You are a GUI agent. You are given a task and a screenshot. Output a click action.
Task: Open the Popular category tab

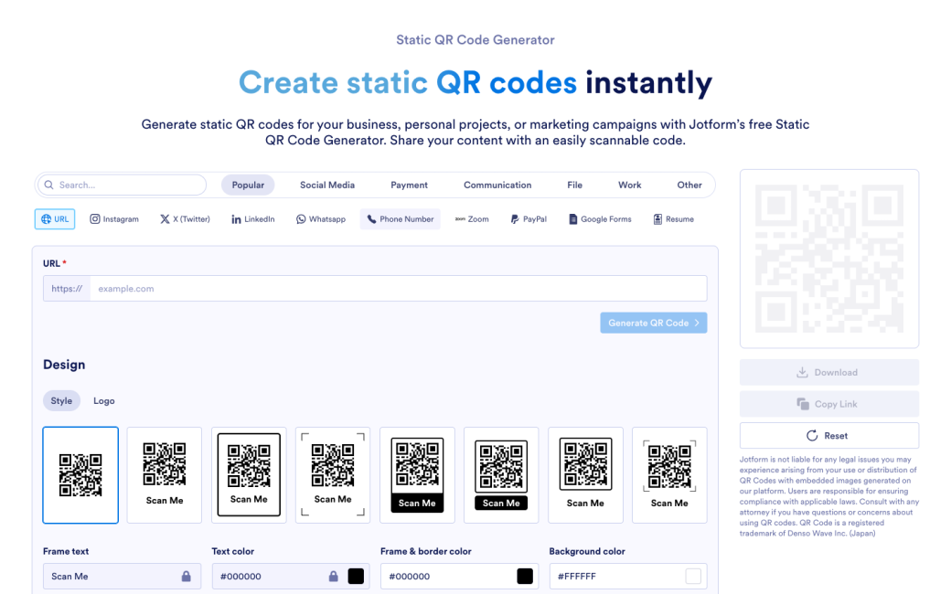(x=248, y=185)
